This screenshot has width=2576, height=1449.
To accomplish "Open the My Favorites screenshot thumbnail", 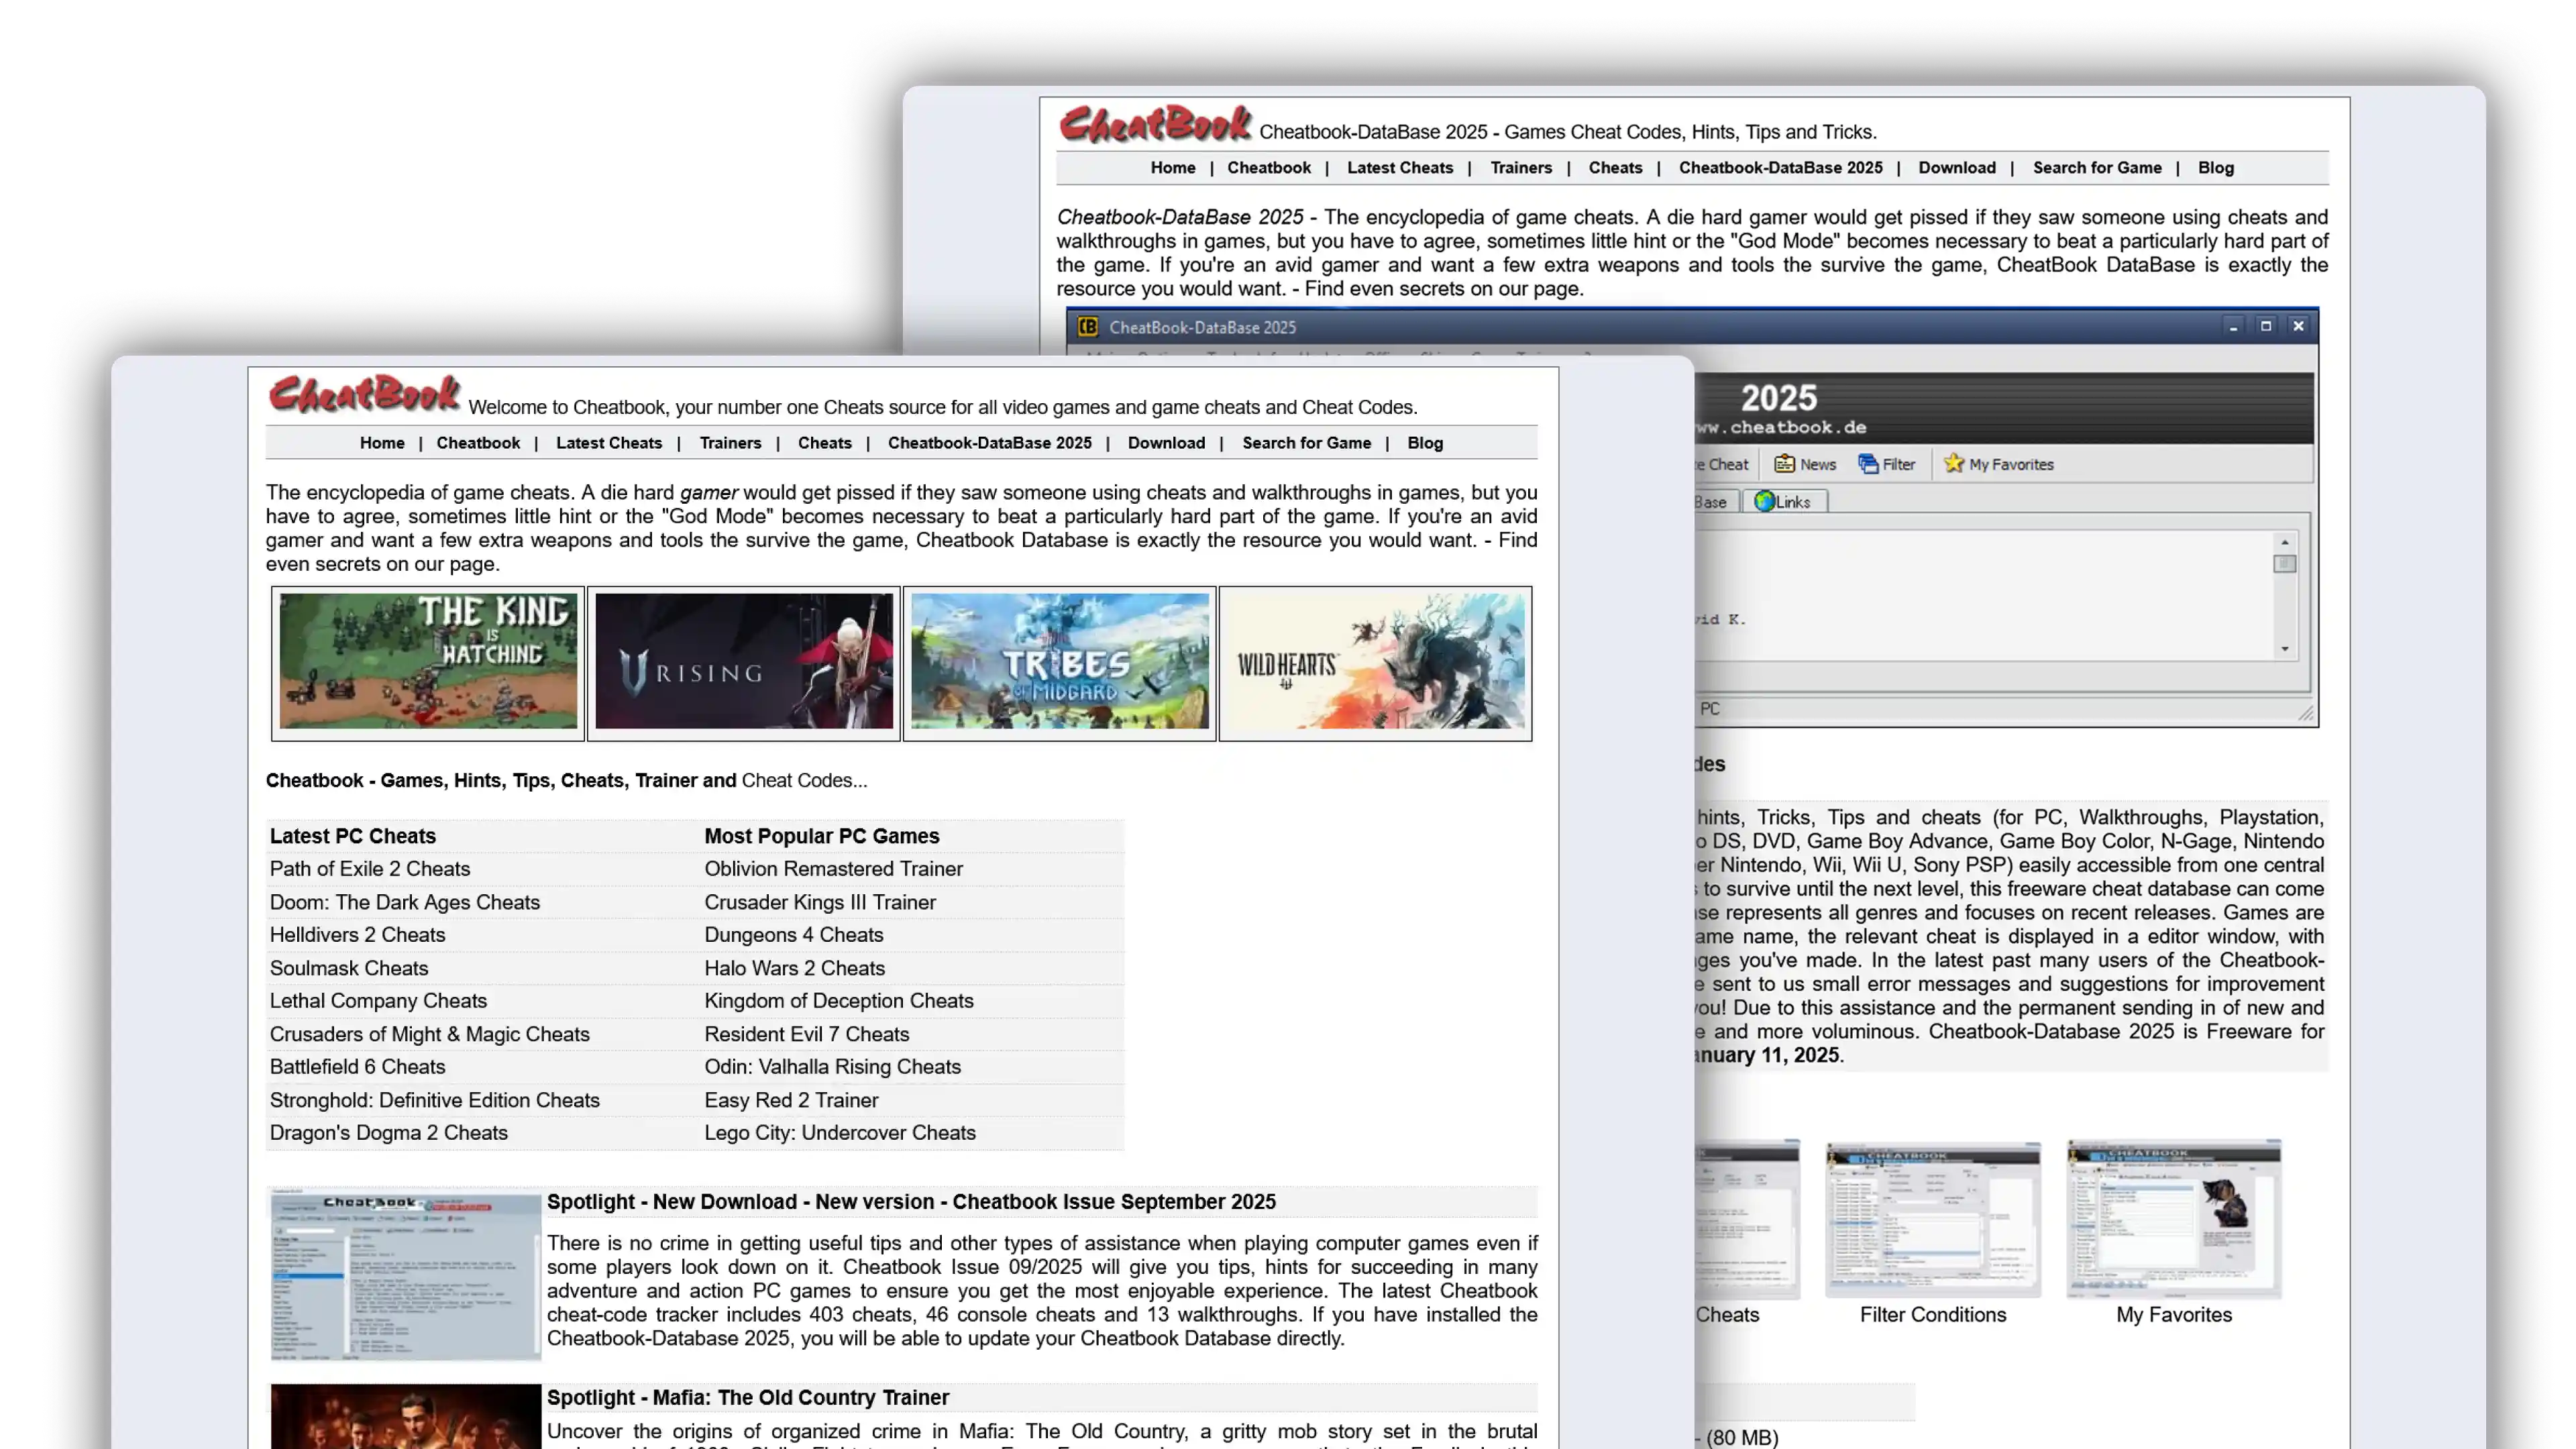I will 2173,1219.
